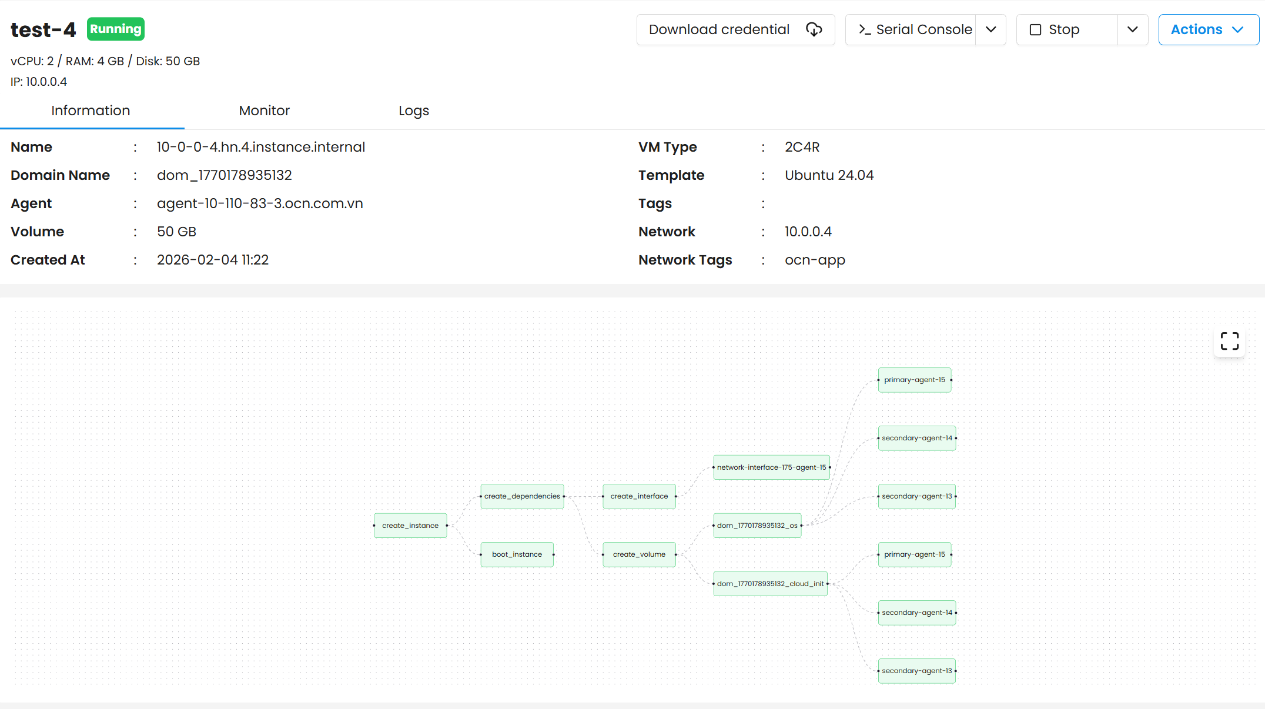The width and height of the screenshot is (1265, 709).
Task: Click the dom_1770178935132_cloud_init node
Action: coord(770,584)
